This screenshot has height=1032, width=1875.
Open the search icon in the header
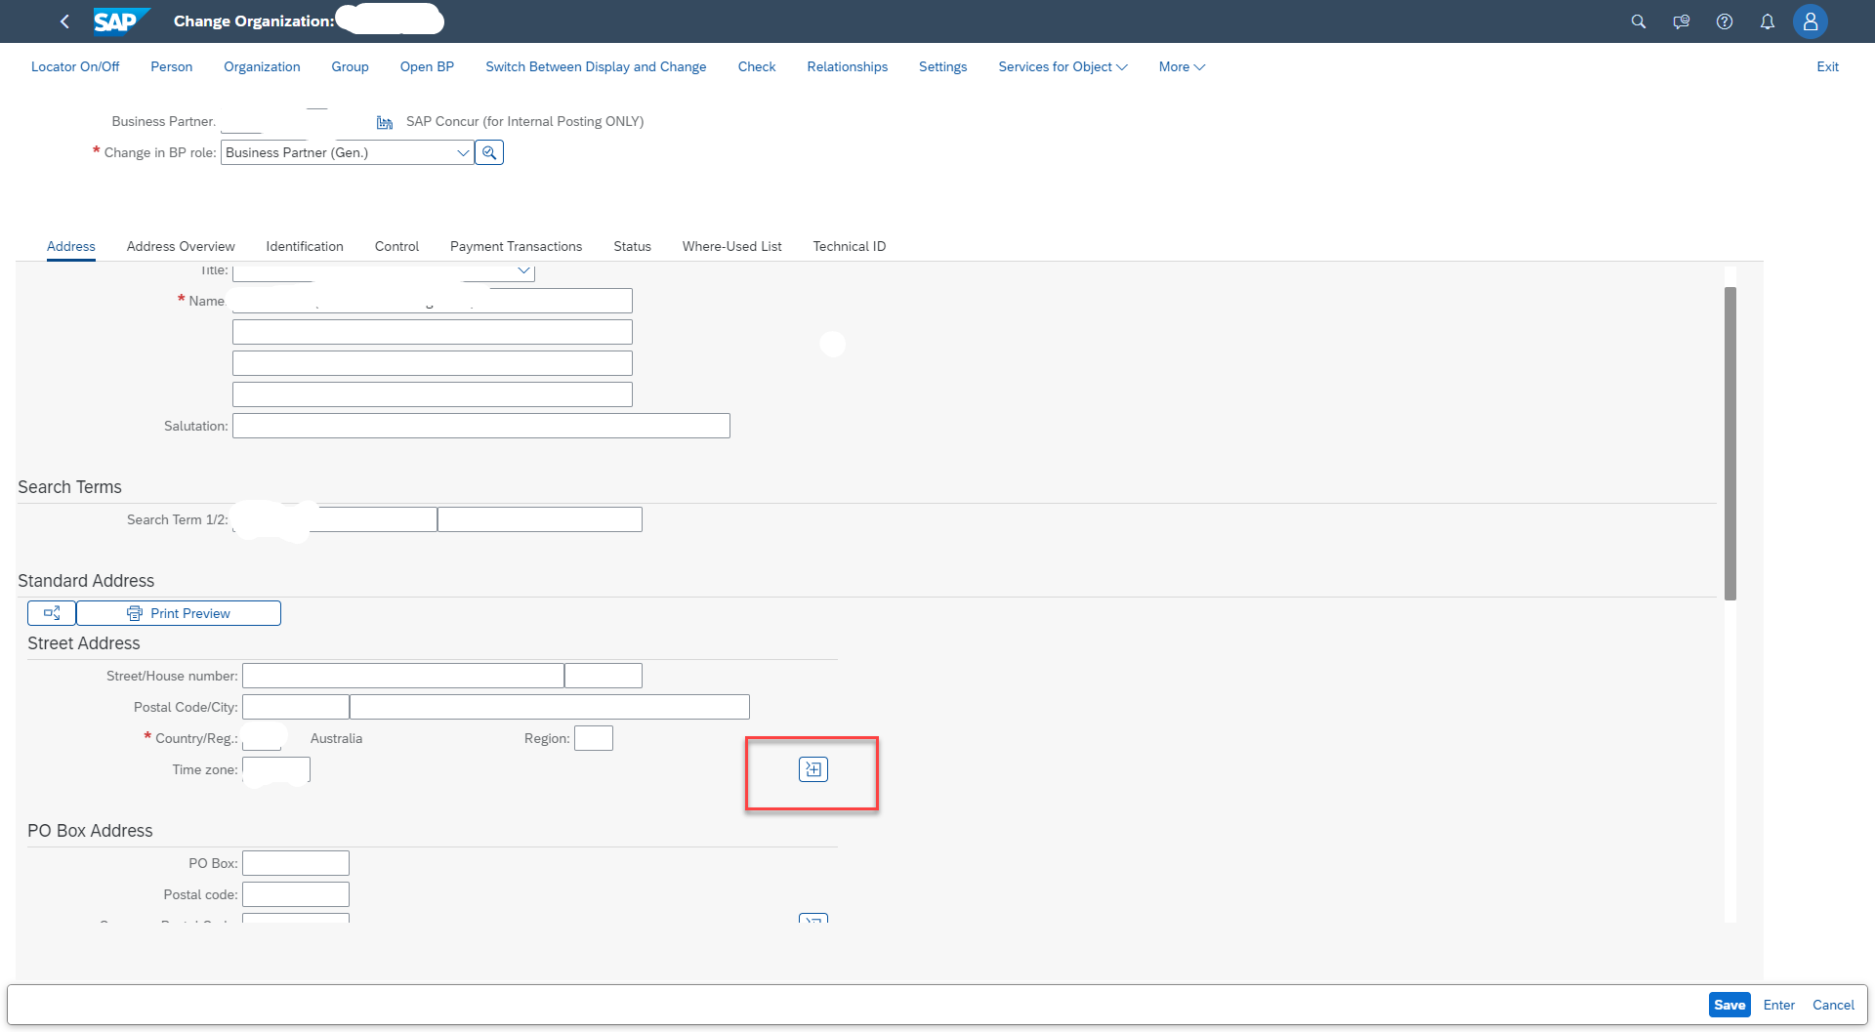coord(1639,21)
